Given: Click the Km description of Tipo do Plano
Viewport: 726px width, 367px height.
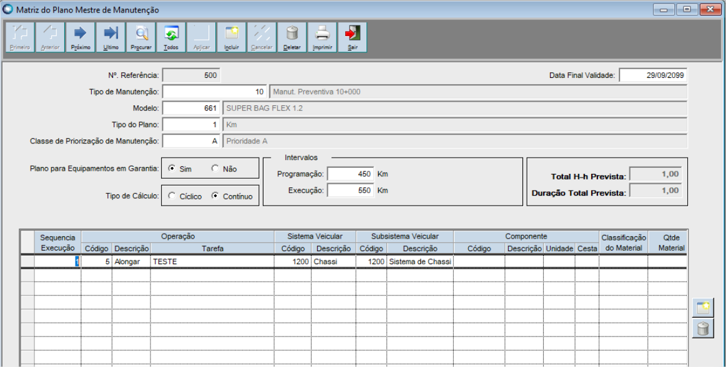Looking at the screenshot, I should click(x=455, y=125).
